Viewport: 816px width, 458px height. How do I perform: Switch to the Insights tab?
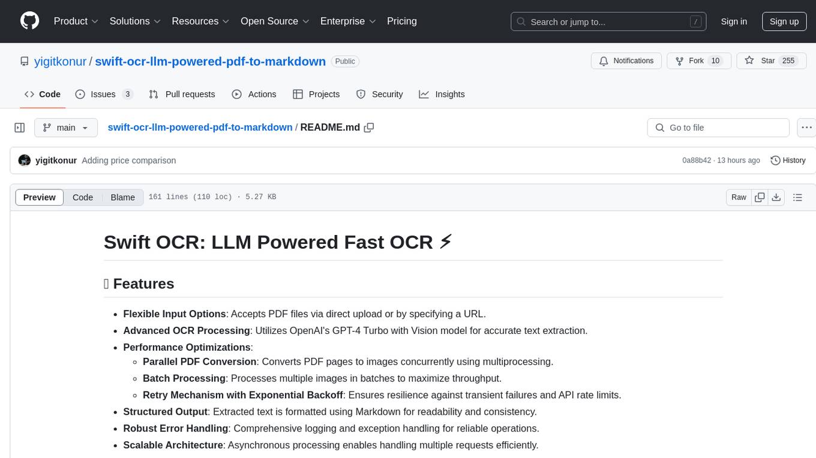click(442, 94)
